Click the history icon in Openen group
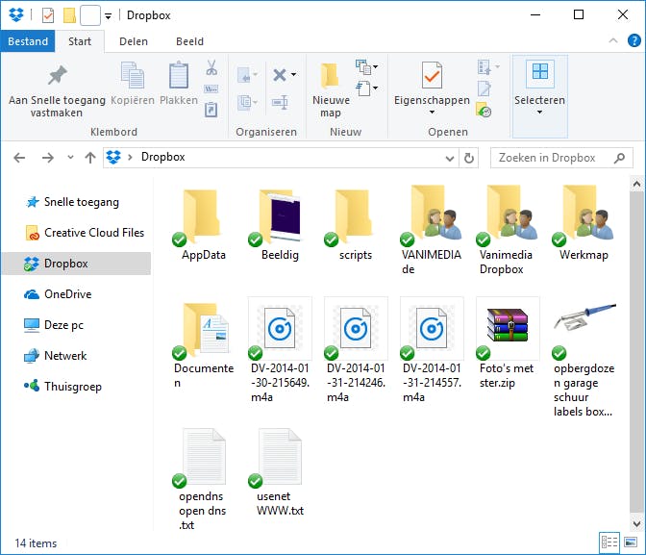The image size is (646, 555). (x=484, y=110)
